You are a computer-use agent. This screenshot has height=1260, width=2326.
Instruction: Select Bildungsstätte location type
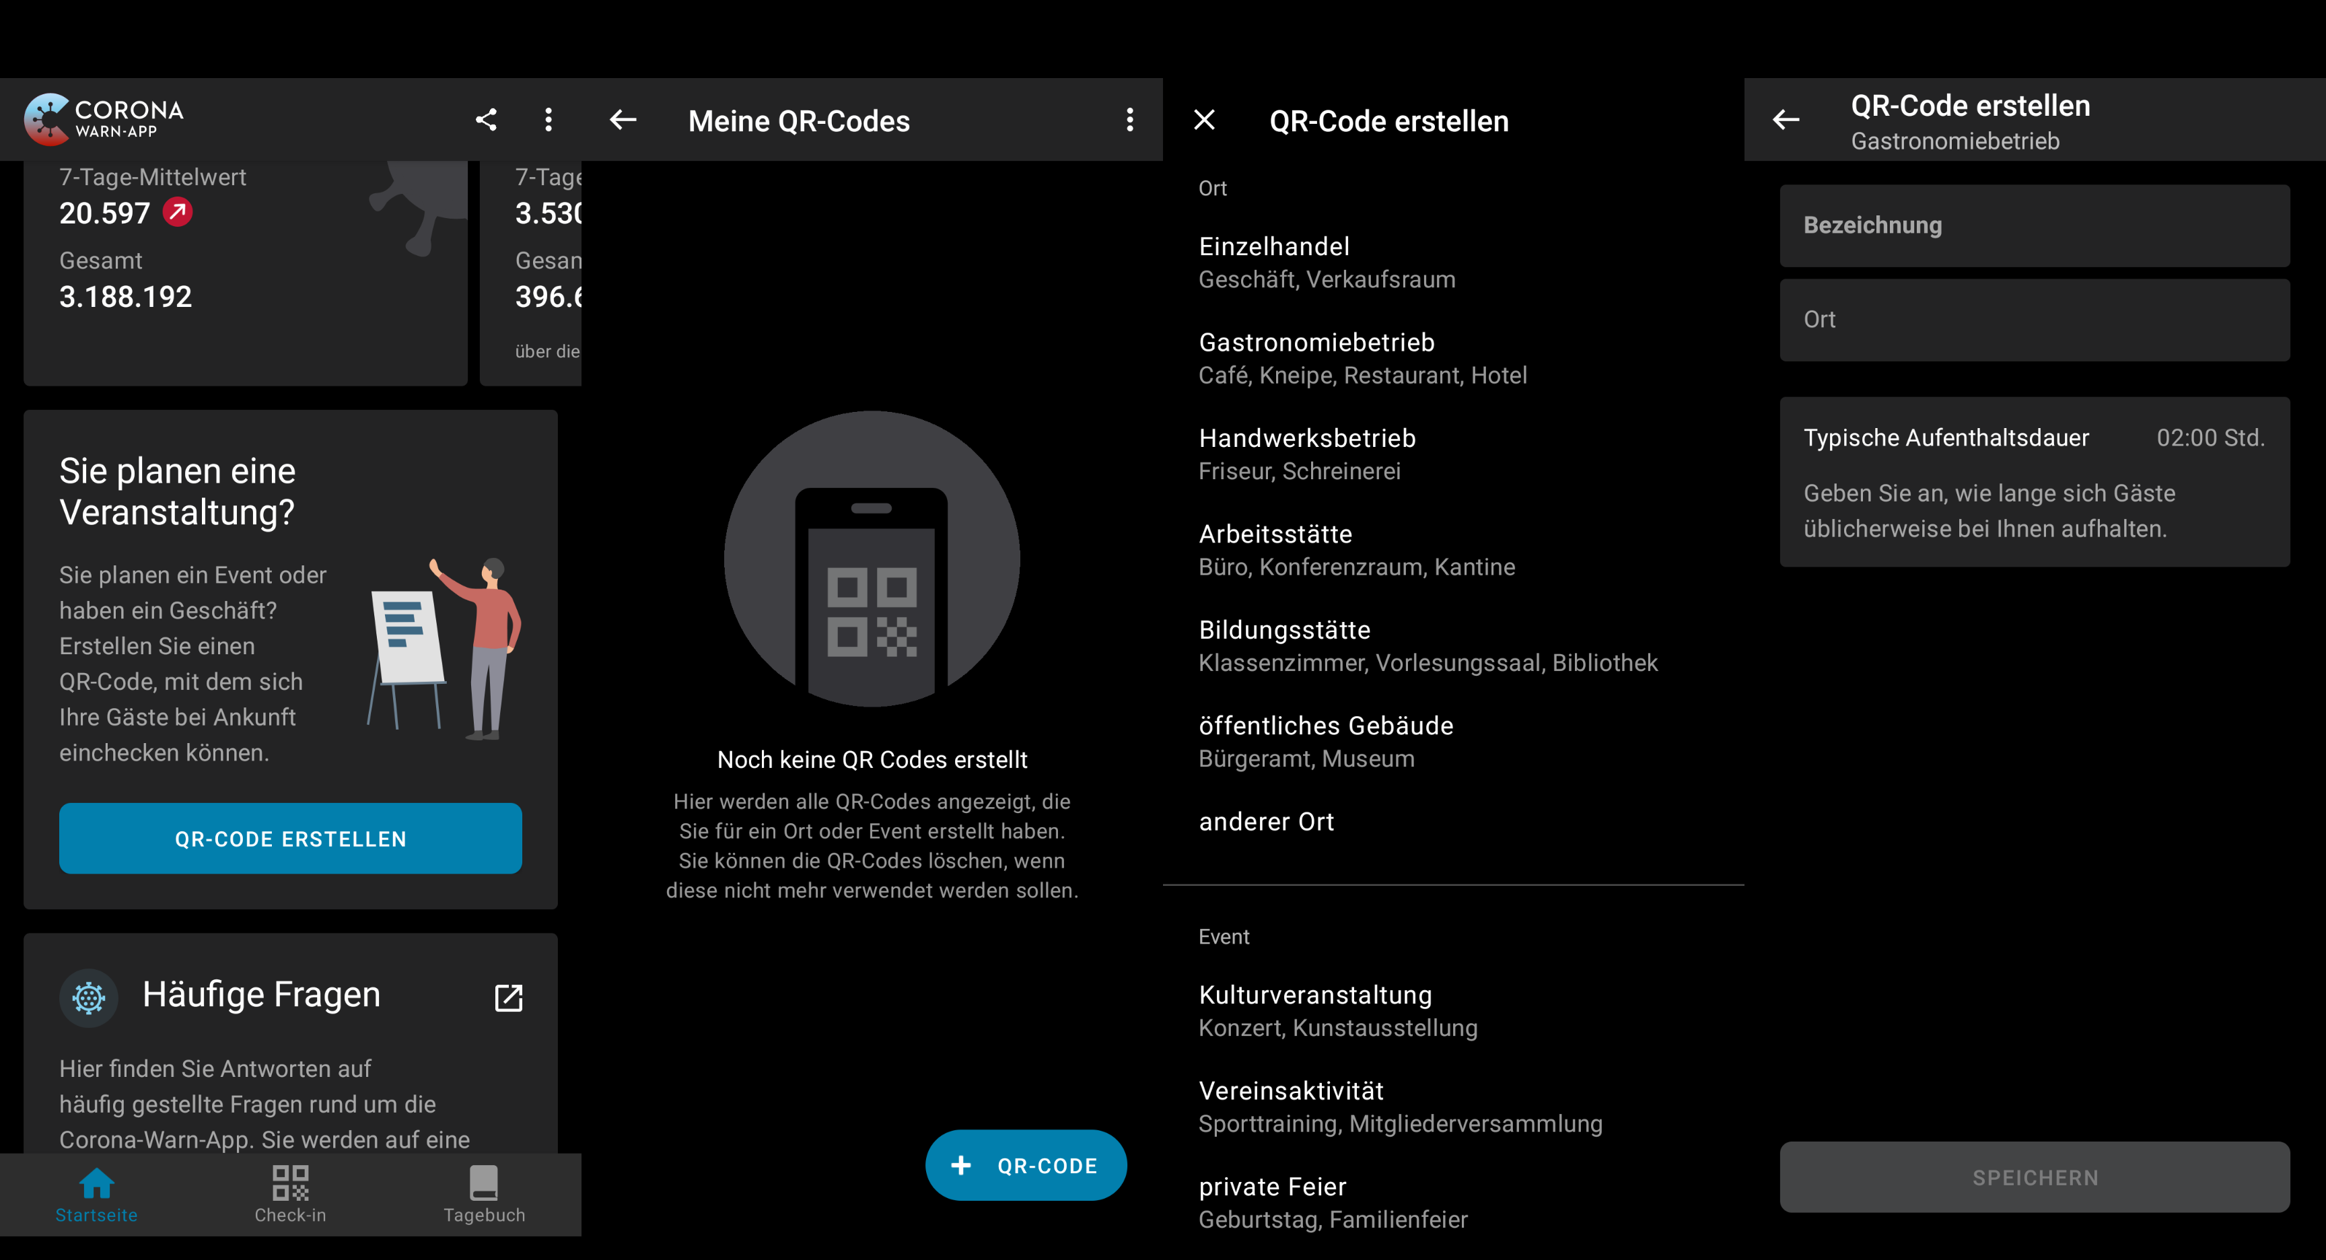(x=1453, y=645)
